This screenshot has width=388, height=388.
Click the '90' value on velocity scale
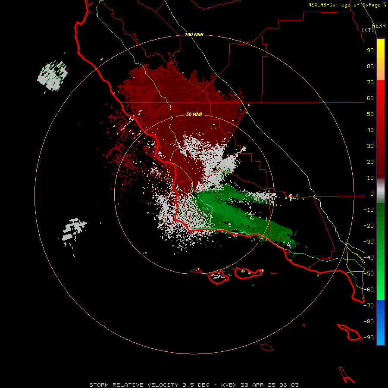(x=370, y=50)
